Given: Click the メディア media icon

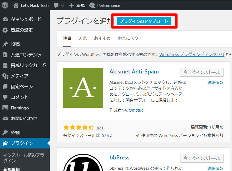Looking at the screenshot, I should click(5, 76).
